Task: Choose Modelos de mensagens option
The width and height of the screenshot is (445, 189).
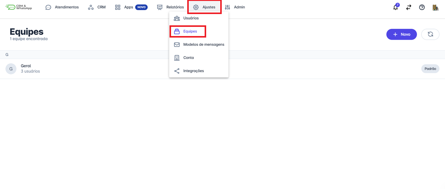Action: (x=203, y=44)
